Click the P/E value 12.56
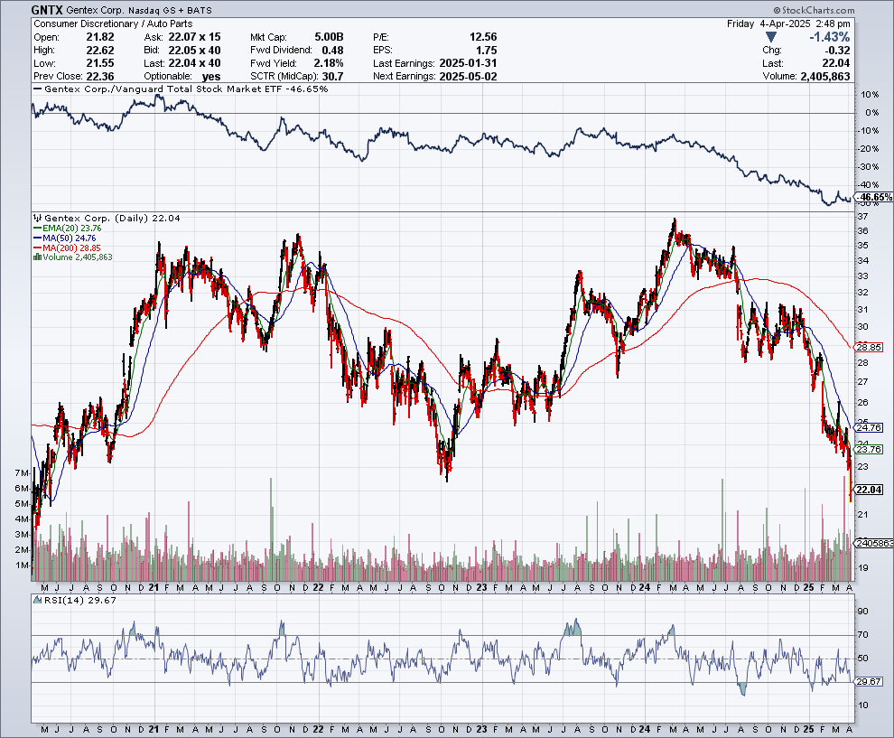This screenshot has height=738, width=894. coord(483,37)
